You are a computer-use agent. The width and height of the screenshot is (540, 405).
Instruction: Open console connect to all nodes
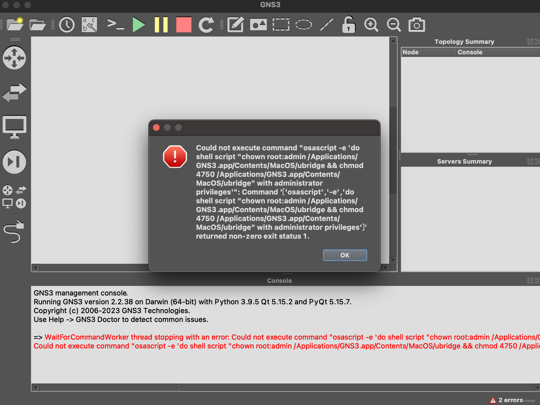coord(115,25)
